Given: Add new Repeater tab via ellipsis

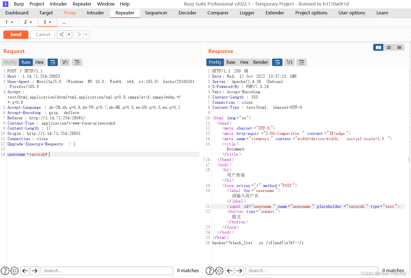Looking at the screenshot, I should (x=64, y=22).
